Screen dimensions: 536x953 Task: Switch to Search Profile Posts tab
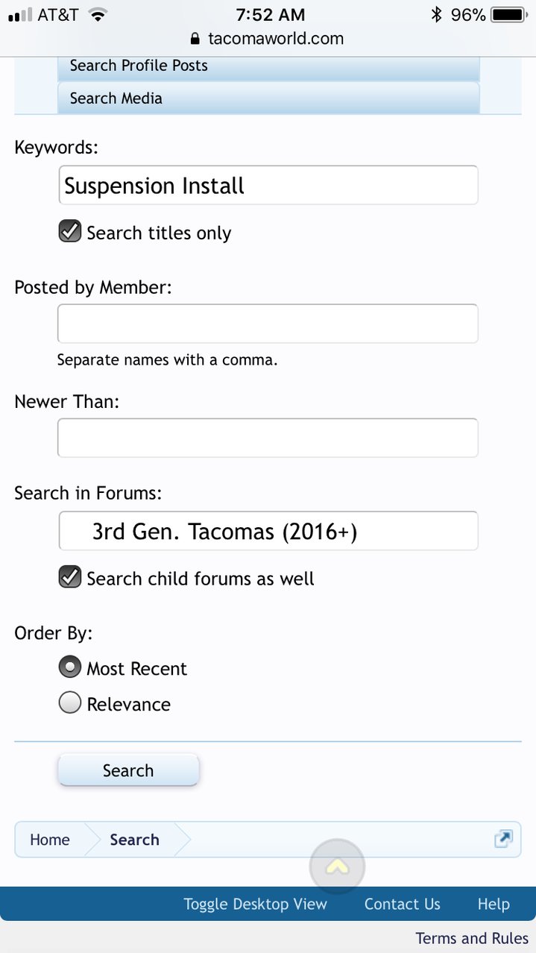268,66
